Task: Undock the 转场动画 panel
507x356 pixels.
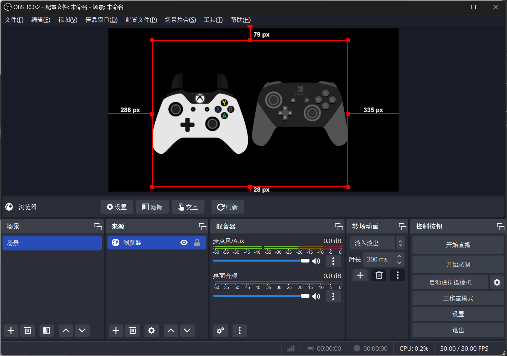Action: pos(403,227)
